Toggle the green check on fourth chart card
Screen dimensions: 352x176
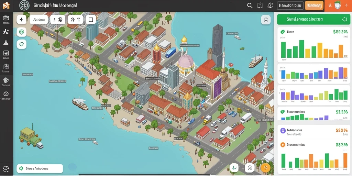pyautogui.click(x=283, y=112)
